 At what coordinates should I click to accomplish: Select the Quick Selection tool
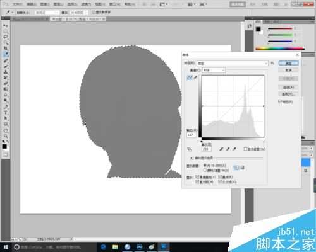tap(6, 43)
